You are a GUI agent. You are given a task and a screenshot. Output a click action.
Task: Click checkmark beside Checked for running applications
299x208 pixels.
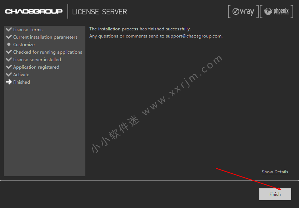pos(9,52)
